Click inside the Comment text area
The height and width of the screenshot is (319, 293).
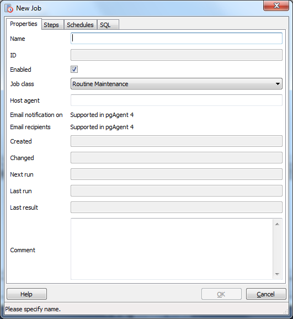[172, 249]
